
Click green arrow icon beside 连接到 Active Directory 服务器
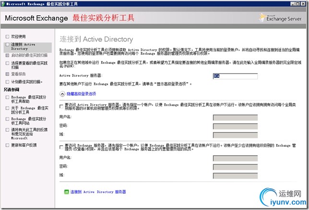(x=66, y=192)
